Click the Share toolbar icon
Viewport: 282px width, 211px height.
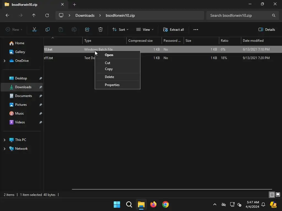(x=87, y=30)
